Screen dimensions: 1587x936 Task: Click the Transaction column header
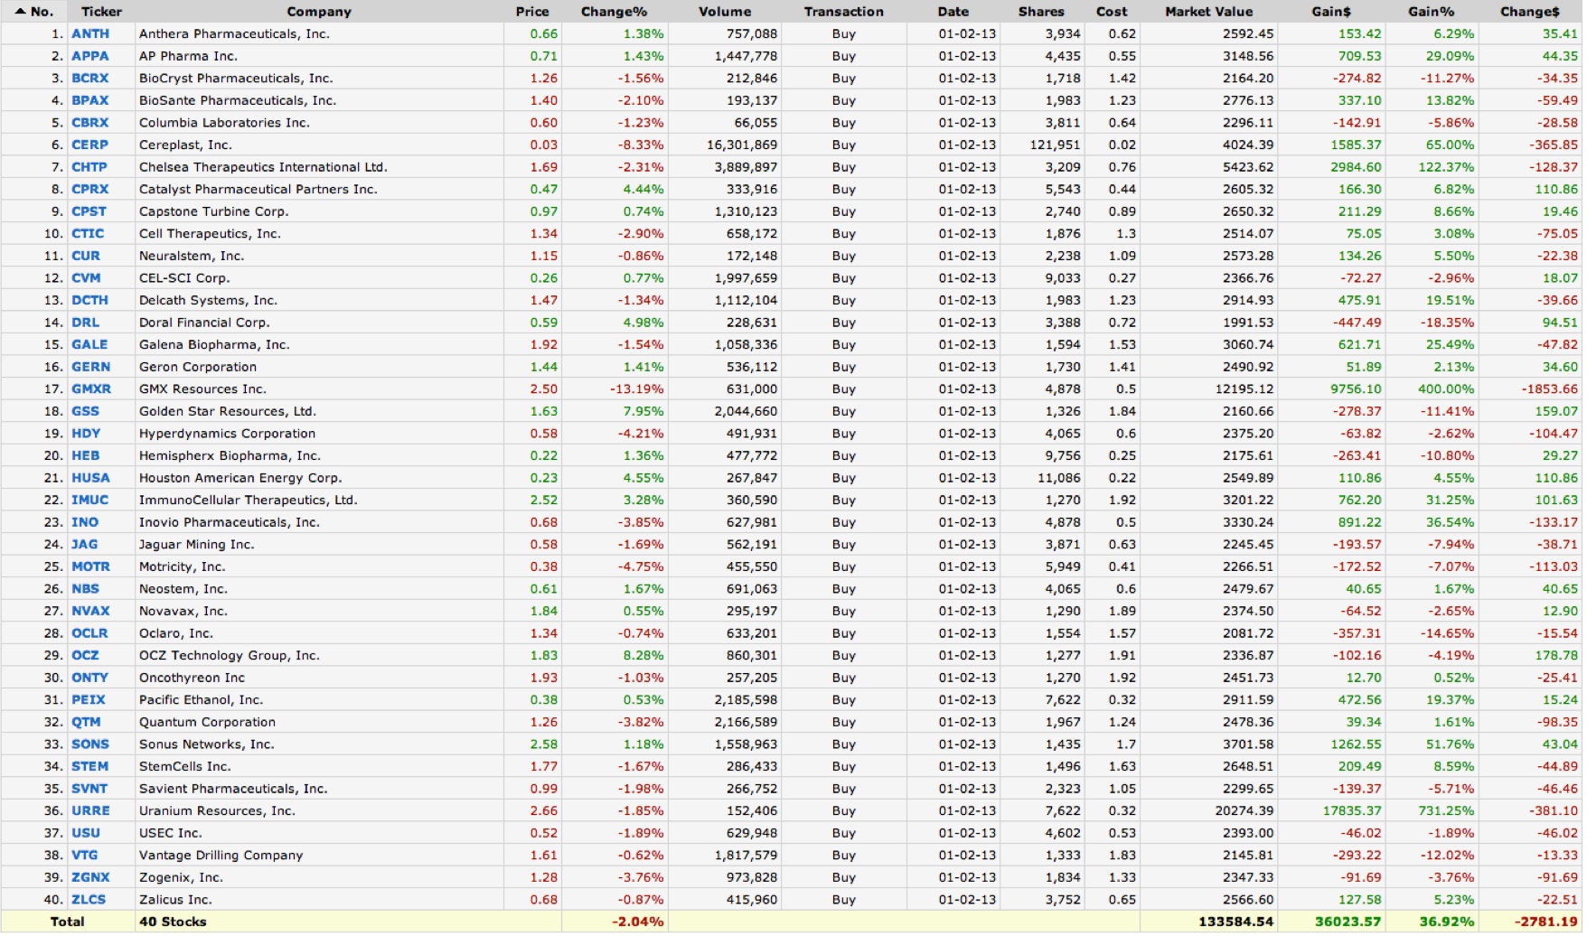[x=844, y=12]
